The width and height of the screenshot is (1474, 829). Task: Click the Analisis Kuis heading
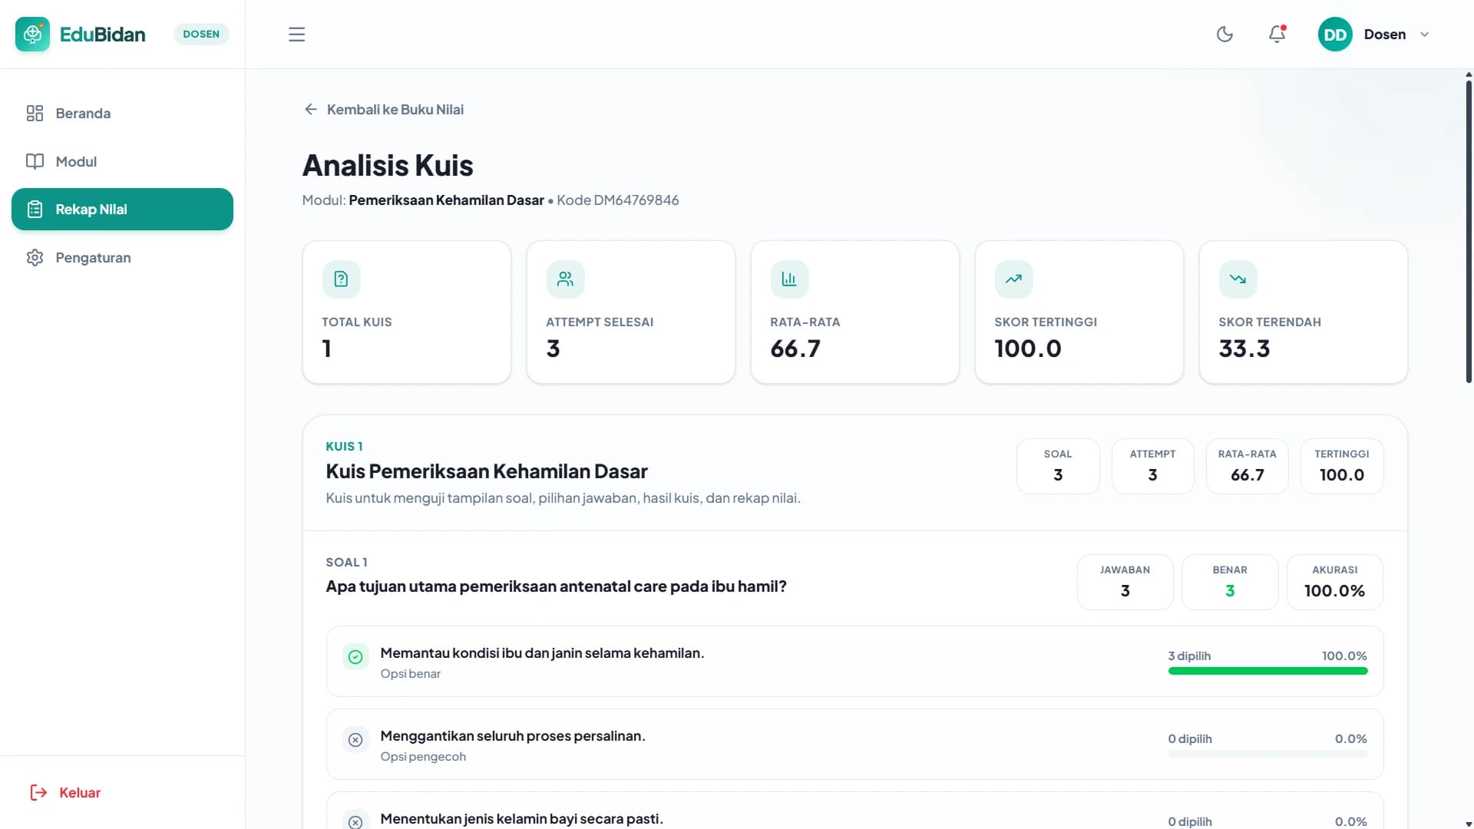[x=388, y=166]
